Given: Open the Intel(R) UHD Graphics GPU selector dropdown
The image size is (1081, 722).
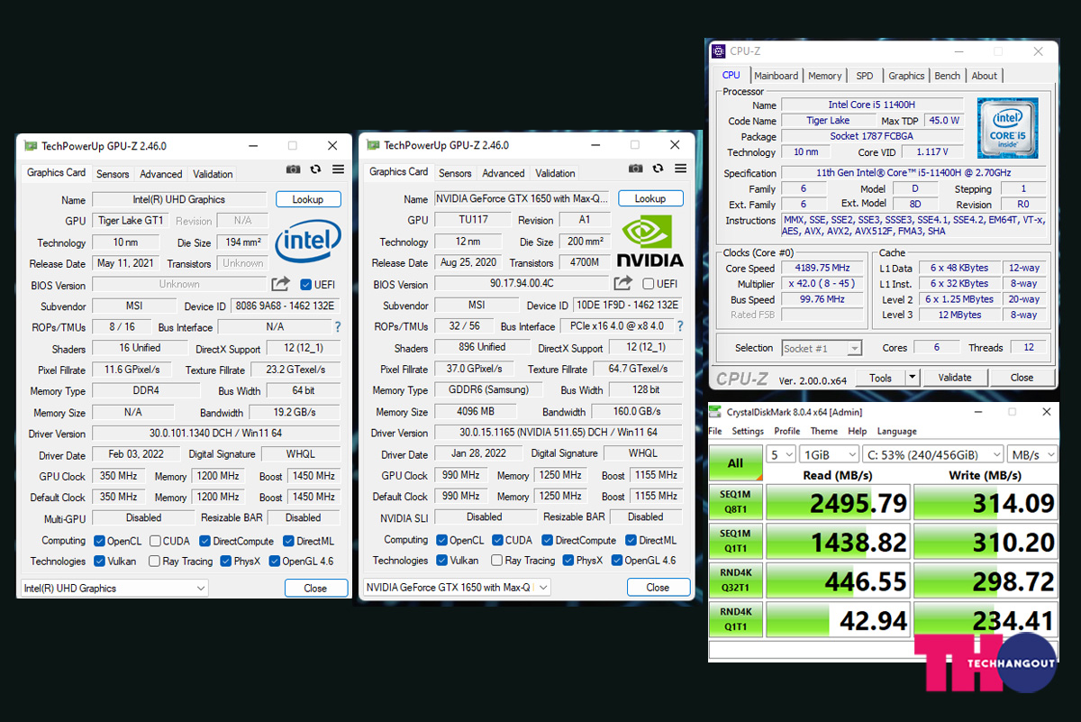Looking at the screenshot, I should click(114, 588).
